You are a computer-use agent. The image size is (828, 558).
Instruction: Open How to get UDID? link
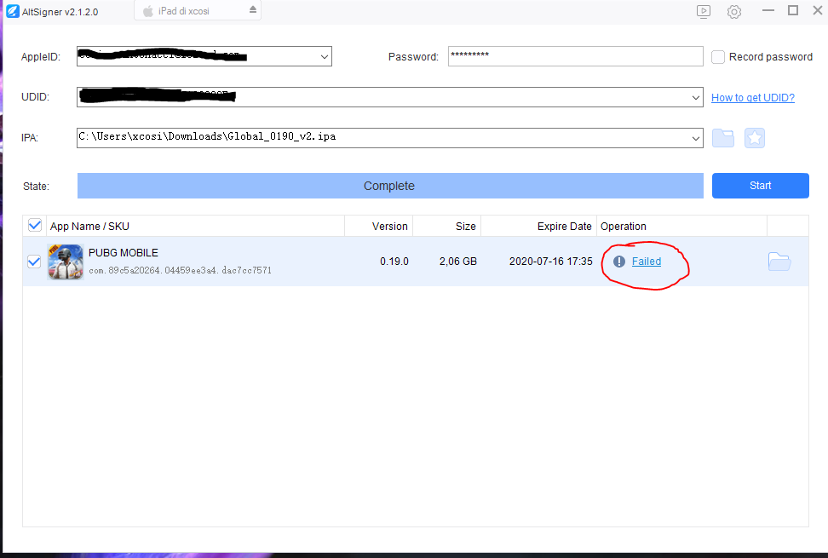(x=752, y=98)
